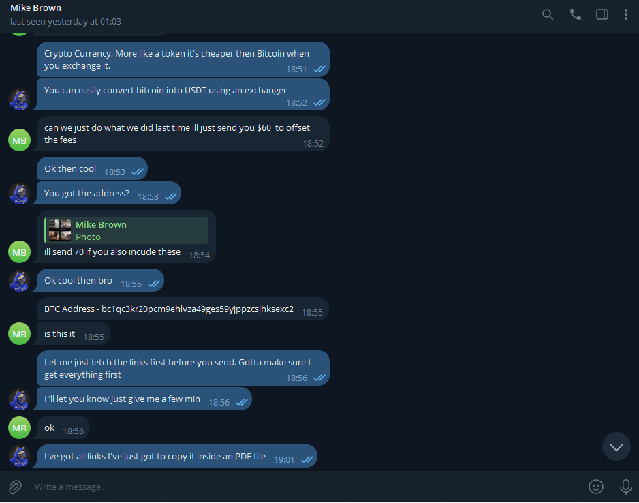This screenshot has width=639, height=503.
Task: Record a voice message with microphone
Action: (x=625, y=486)
